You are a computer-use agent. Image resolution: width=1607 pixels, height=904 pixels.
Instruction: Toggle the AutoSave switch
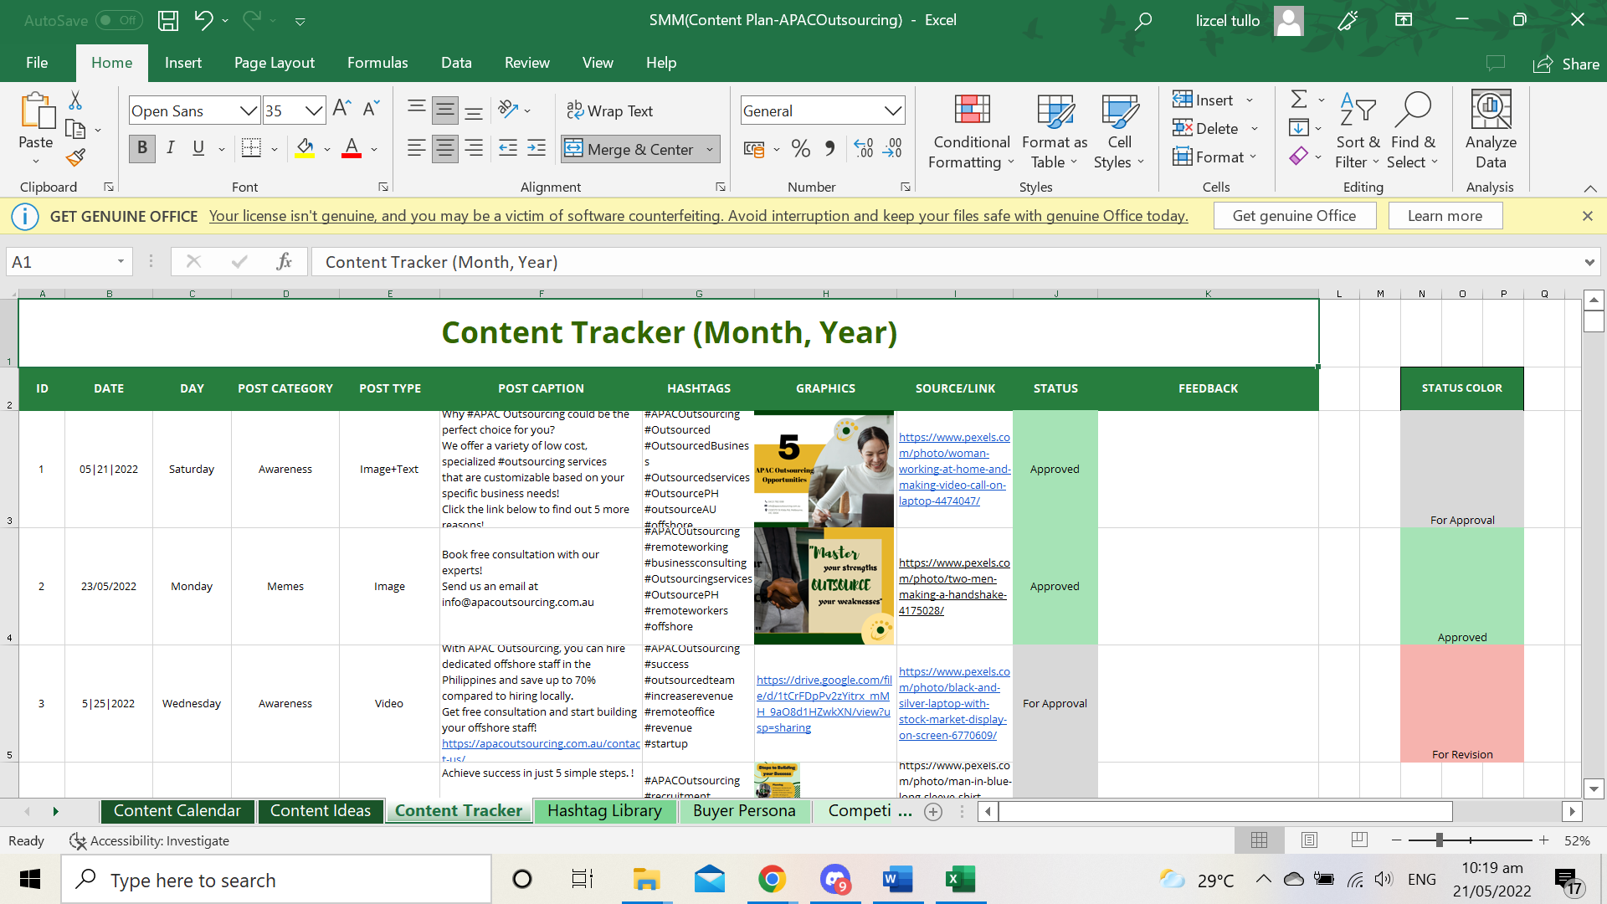pyautogui.click(x=118, y=20)
